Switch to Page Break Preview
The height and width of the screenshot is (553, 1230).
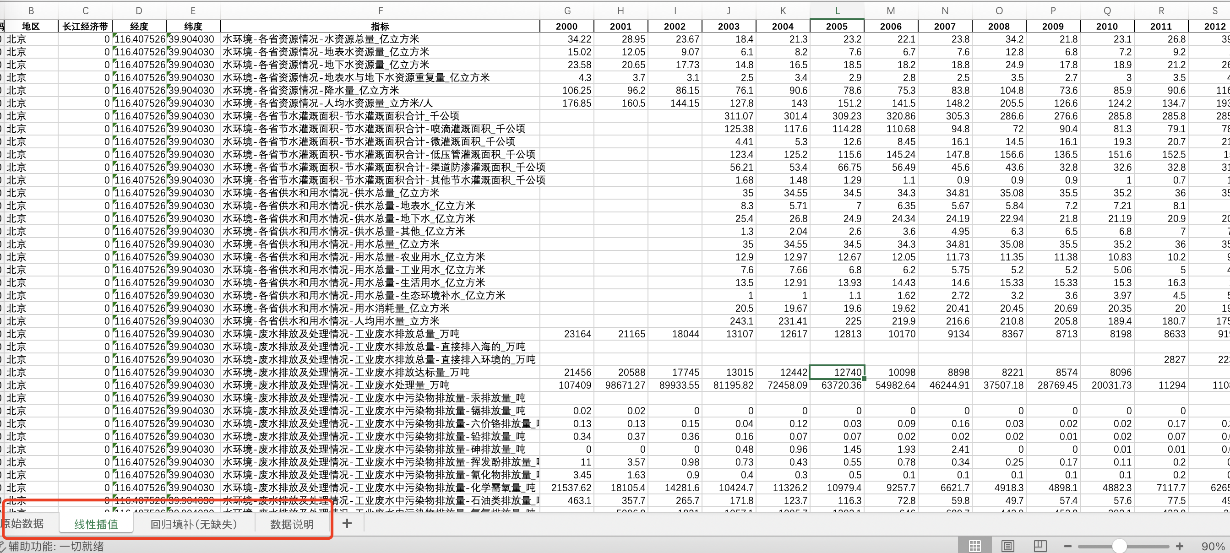point(1040,546)
